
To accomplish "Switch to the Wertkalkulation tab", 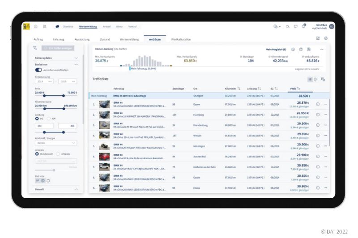I will pos(181,39).
